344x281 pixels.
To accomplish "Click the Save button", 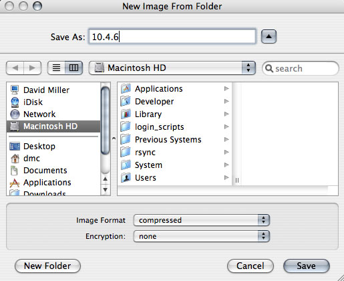I will coord(307,266).
